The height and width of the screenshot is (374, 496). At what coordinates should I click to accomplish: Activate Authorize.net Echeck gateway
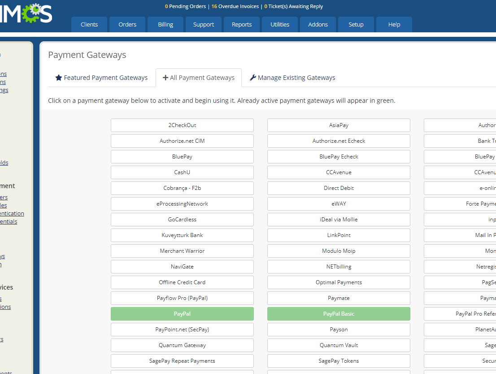click(339, 141)
